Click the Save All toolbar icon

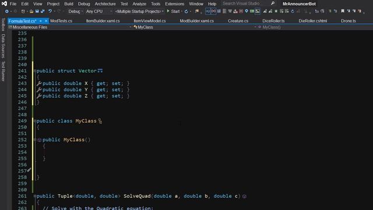point(43,11)
